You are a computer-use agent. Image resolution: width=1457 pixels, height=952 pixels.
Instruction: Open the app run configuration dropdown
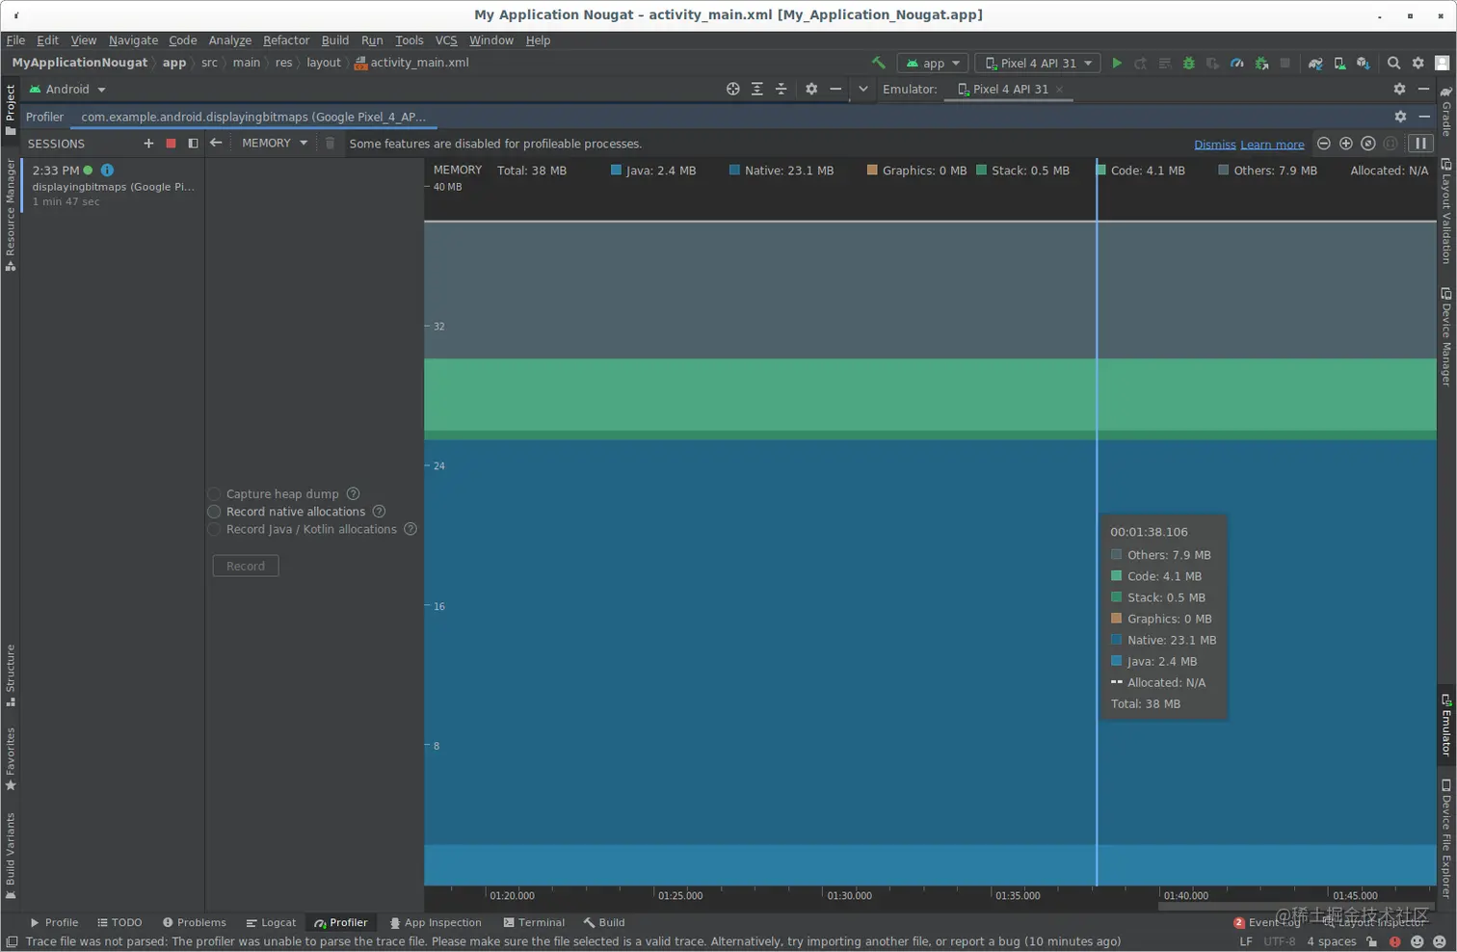933,63
